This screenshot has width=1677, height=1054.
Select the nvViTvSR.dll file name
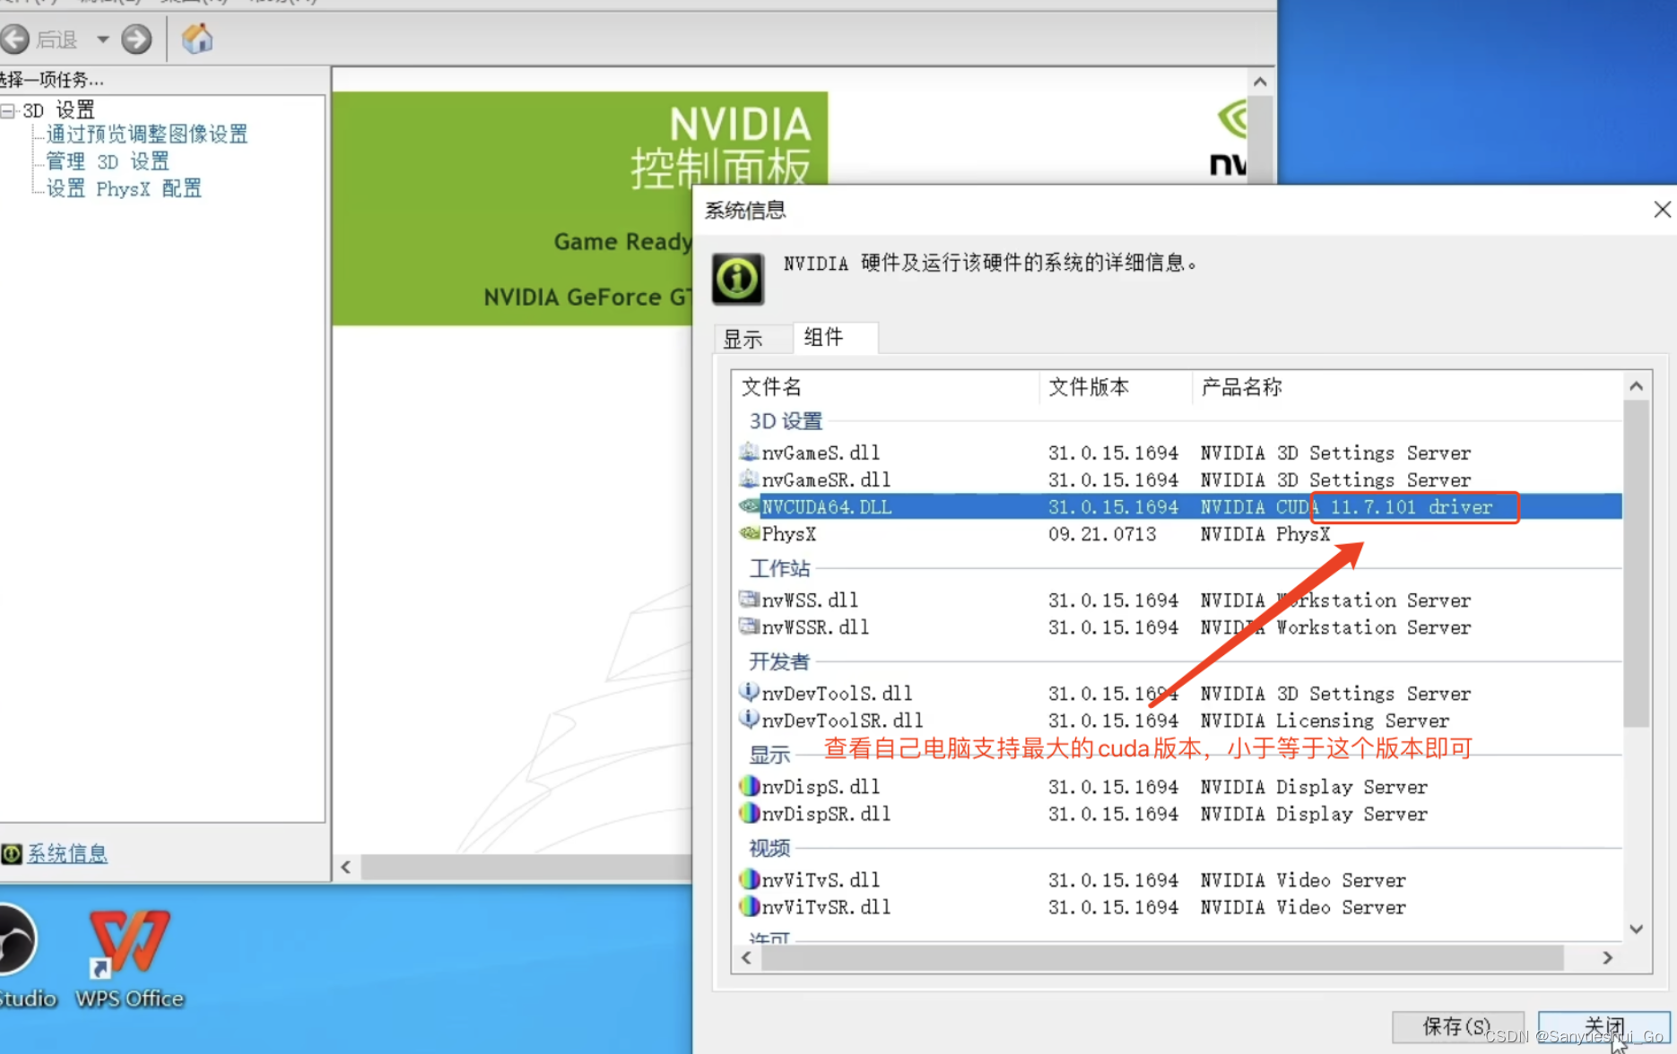(x=826, y=907)
